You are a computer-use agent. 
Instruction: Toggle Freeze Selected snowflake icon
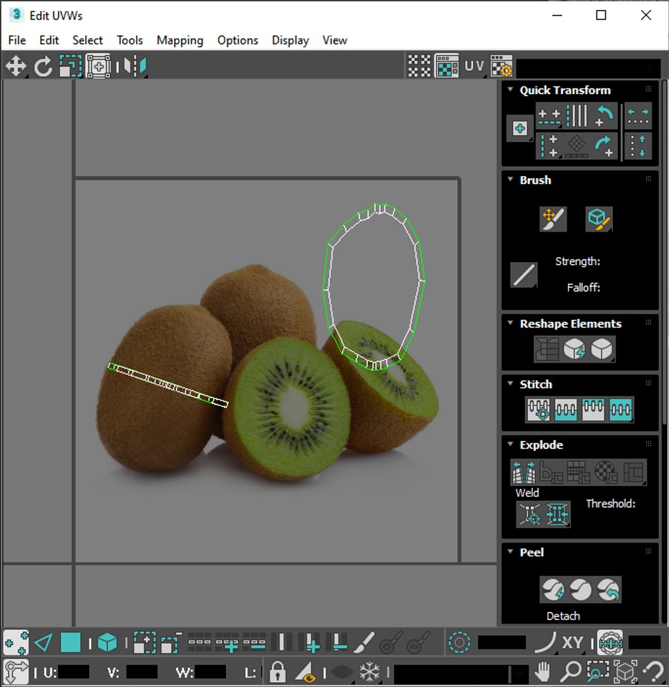369,671
